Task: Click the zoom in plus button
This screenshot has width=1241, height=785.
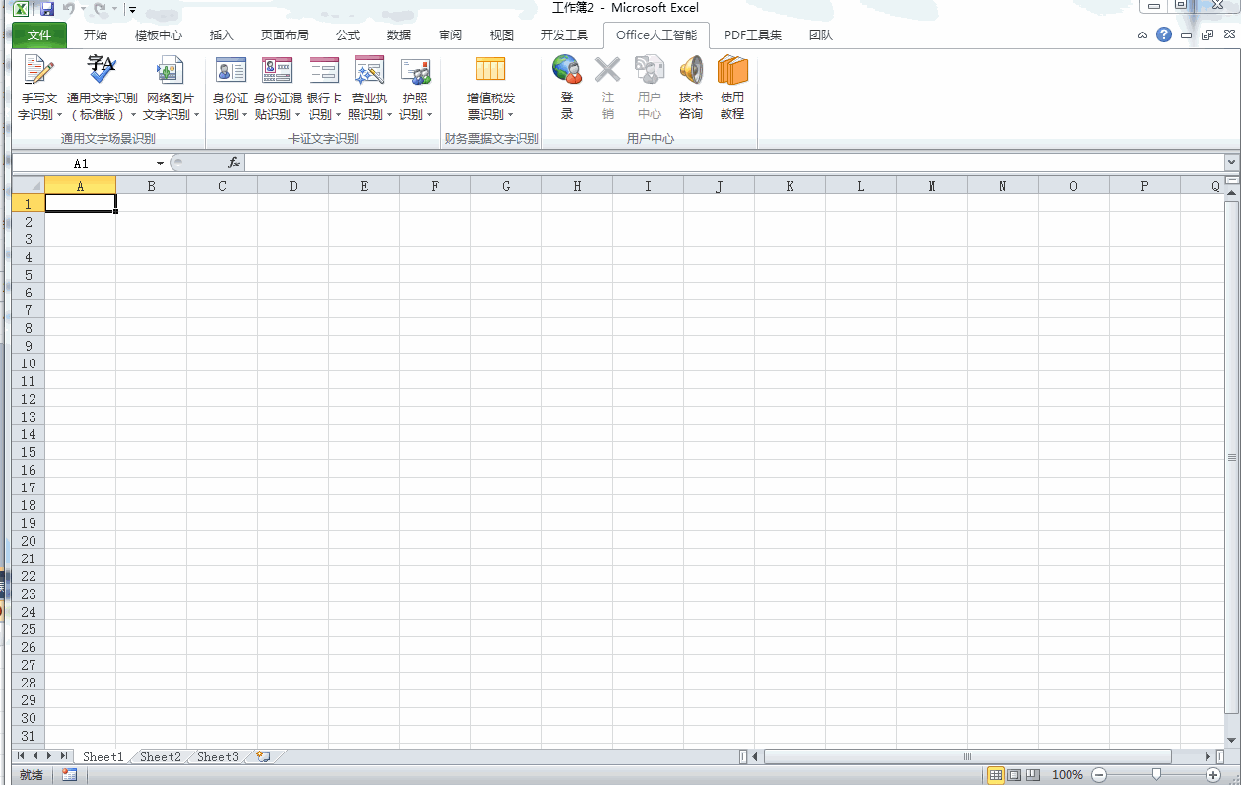Action: (x=1213, y=775)
